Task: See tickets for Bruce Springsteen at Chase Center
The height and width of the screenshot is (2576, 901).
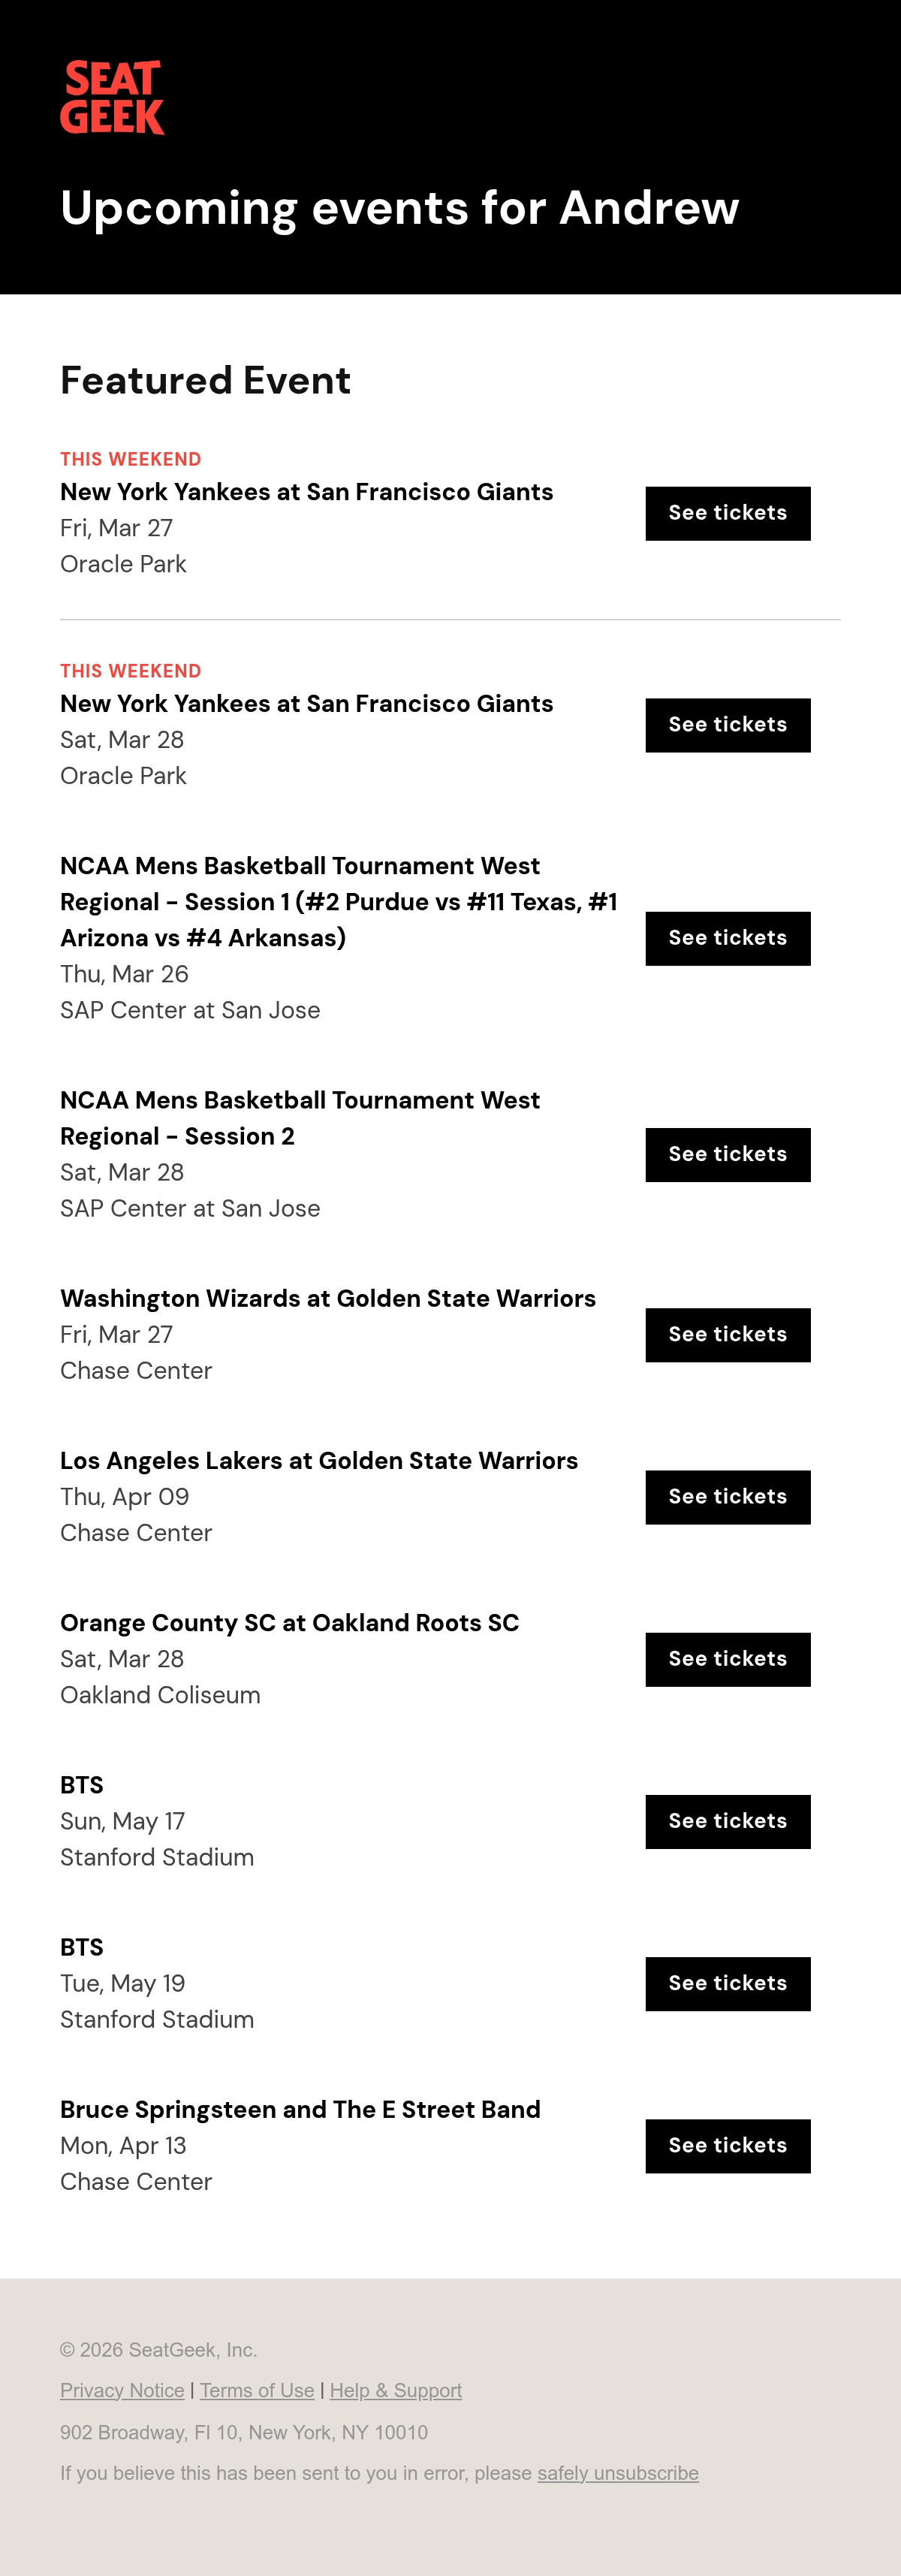Action: click(x=727, y=2146)
